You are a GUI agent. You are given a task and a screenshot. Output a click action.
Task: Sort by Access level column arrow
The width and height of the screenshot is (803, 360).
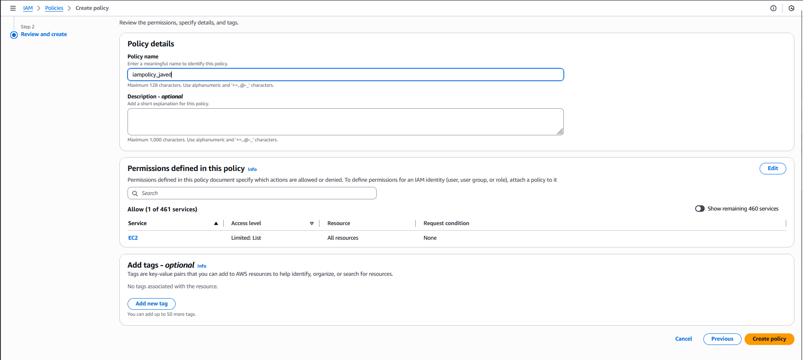point(312,223)
